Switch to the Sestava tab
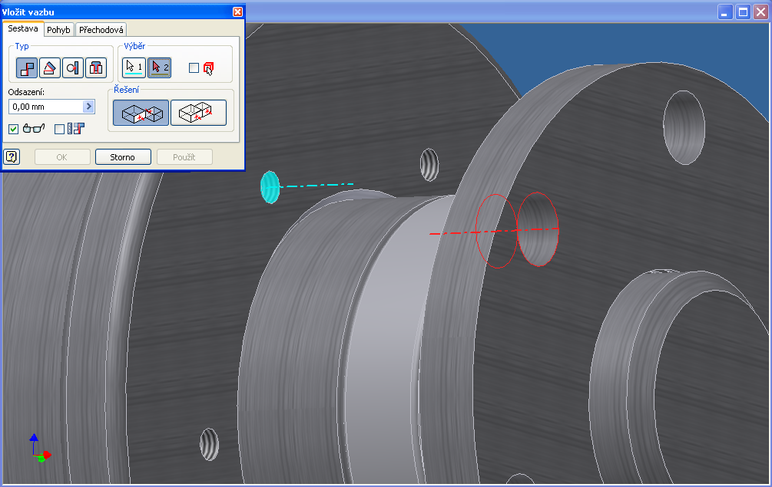 (23, 29)
